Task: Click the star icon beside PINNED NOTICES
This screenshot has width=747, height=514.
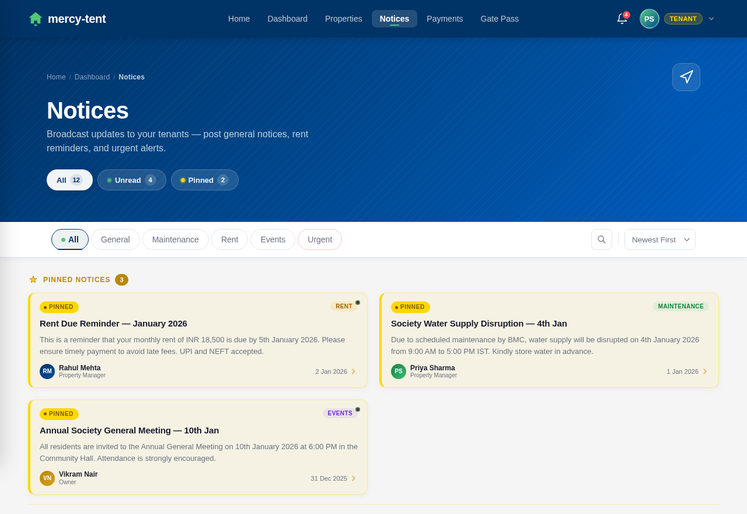Action: point(33,279)
